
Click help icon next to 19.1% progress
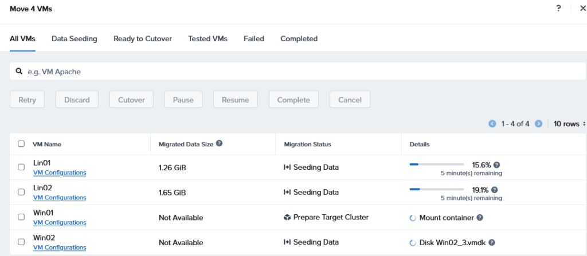click(x=494, y=190)
